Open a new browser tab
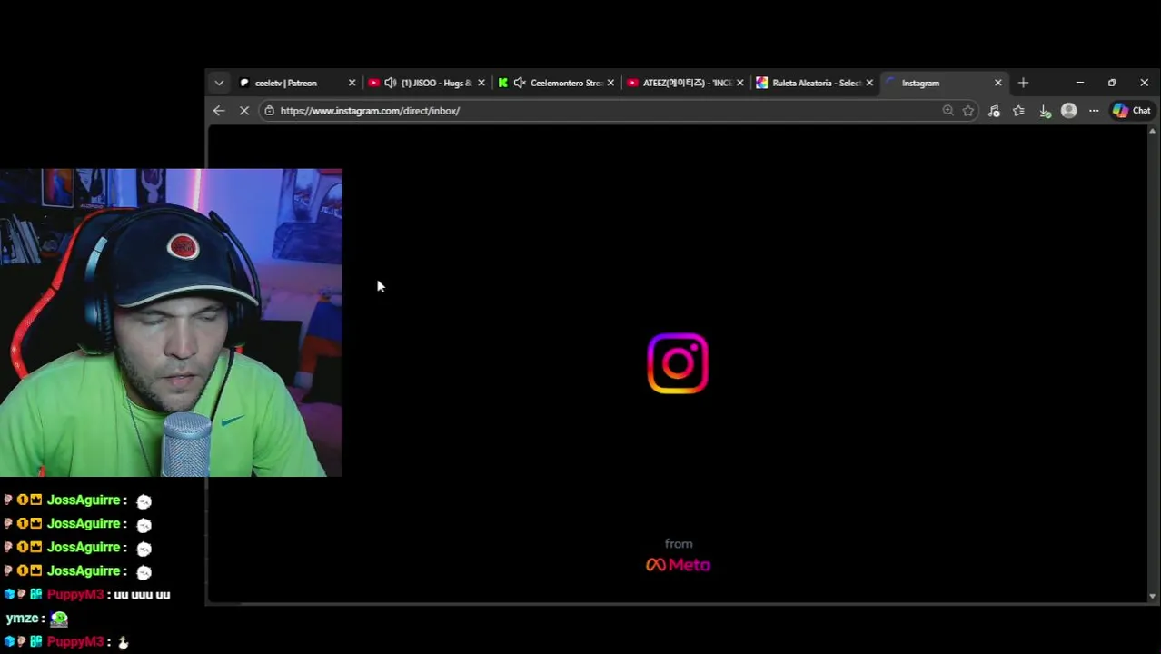This screenshot has width=1161, height=654. (1023, 83)
